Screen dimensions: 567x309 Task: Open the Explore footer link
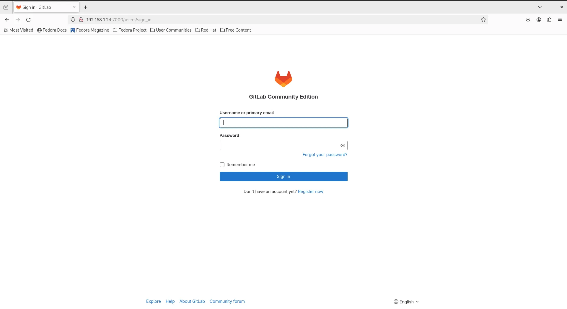[154, 301]
